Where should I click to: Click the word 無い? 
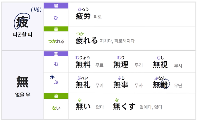point(83,106)
